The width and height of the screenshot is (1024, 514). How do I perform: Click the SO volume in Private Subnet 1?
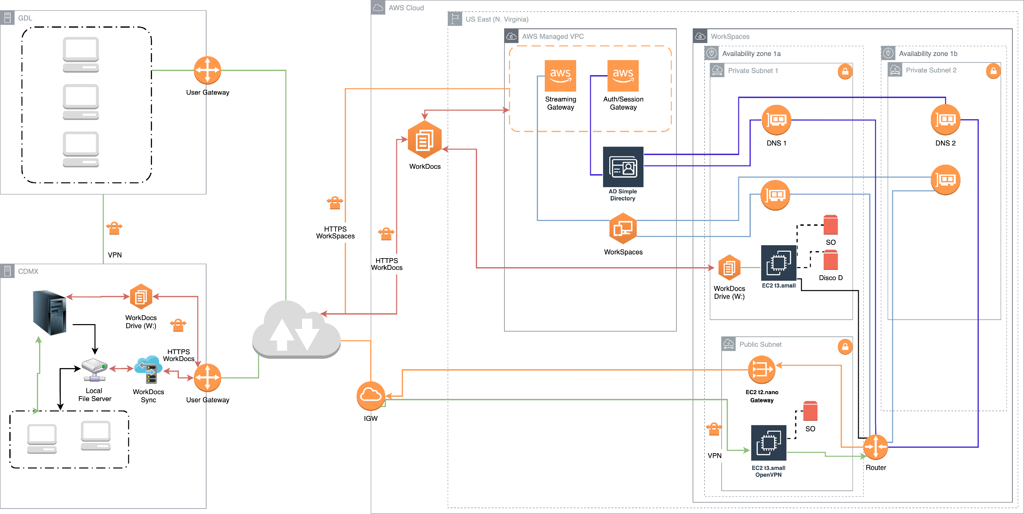[x=830, y=225]
